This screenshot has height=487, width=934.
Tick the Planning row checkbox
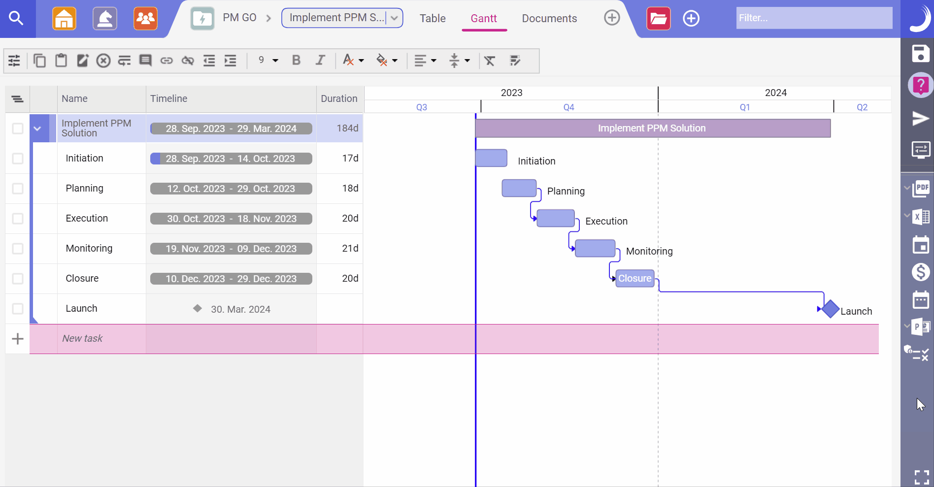pyautogui.click(x=18, y=189)
